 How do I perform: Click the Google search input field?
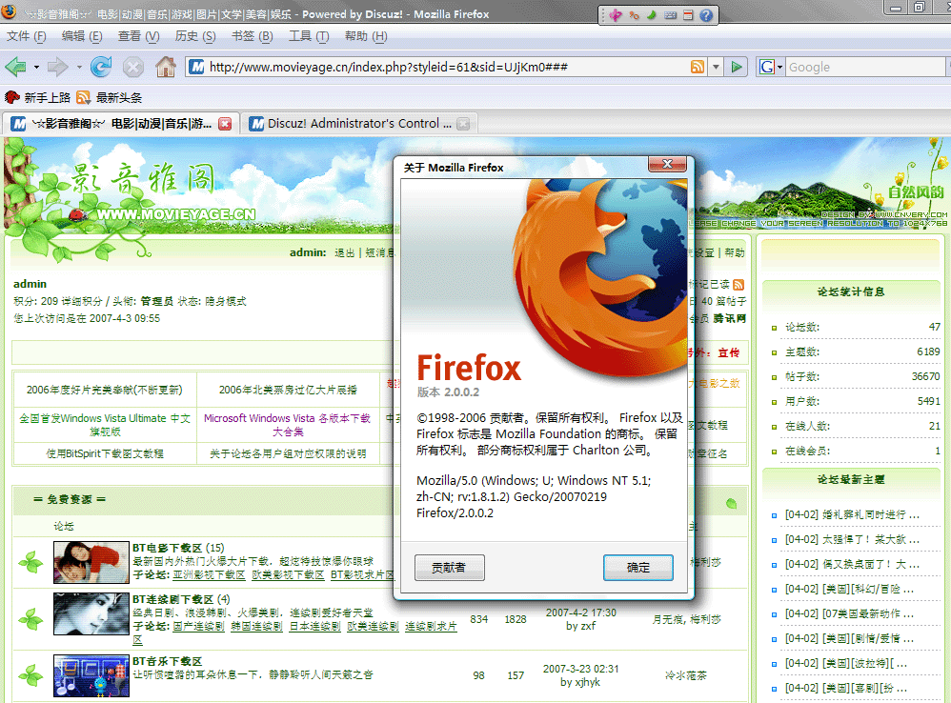(x=865, y=67)
